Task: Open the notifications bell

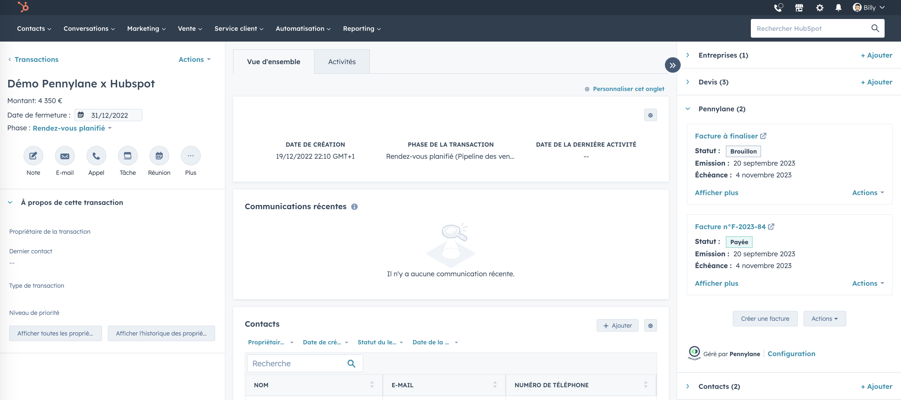Action: (838, 7)
